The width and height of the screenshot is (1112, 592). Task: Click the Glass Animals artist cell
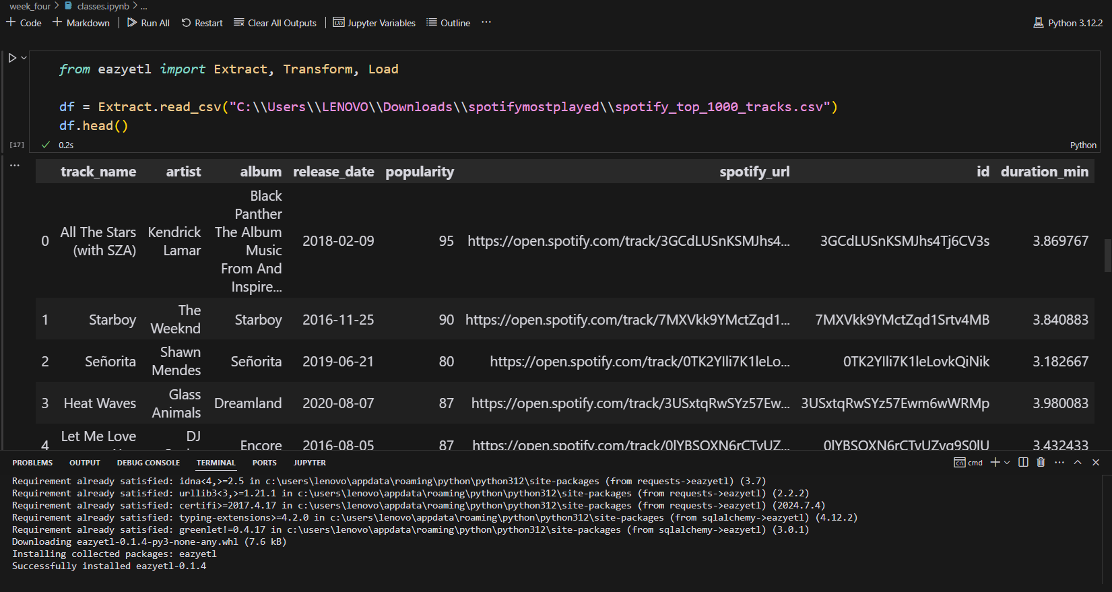pyautogui.click(x=176, y=403)
